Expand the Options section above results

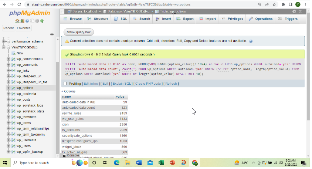point(68,91)
